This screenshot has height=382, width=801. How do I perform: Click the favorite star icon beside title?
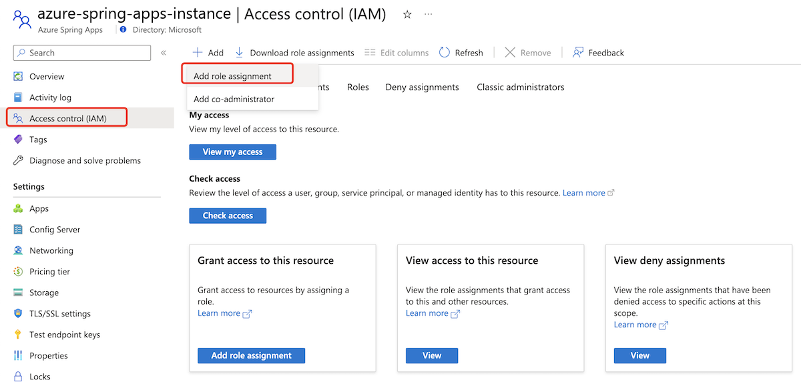coord(407,15)
